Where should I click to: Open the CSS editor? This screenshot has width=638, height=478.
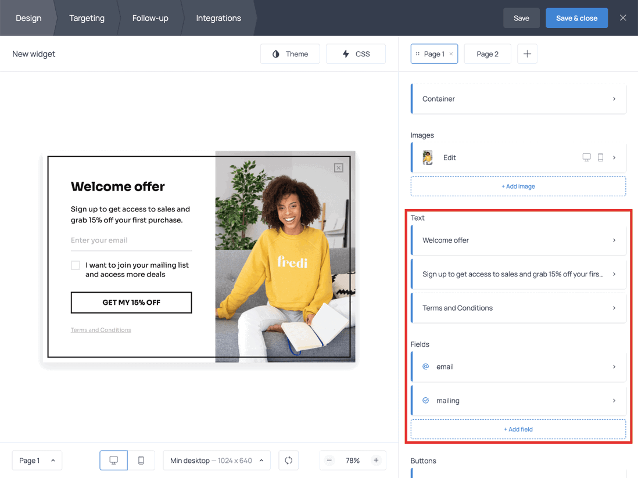click(356, 53)
